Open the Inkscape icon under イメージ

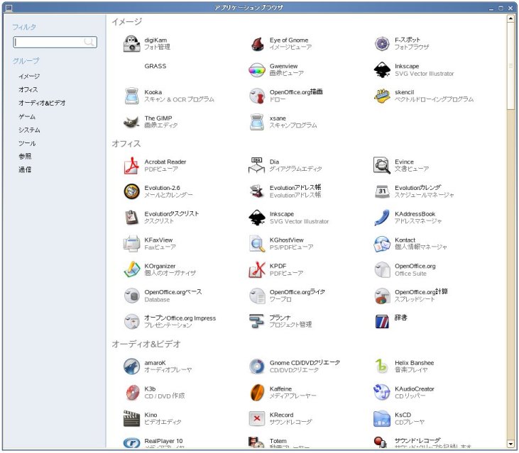pyautogui.click(x=382, y=69)
